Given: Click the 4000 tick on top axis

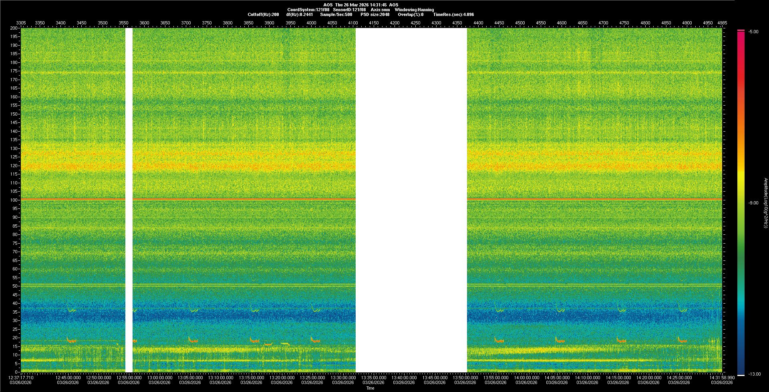Looking at the screenshot, I should pos(311,23).
